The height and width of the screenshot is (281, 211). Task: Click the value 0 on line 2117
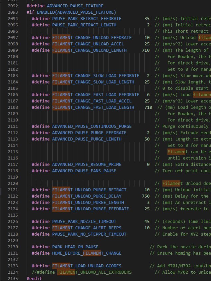point(148,165)
